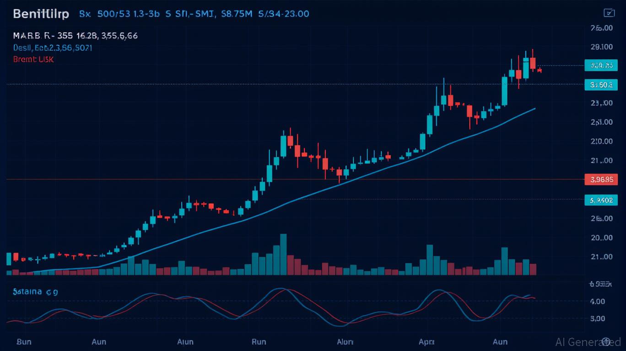This screenshot has height=351, width=626.
Task: Click the tallest volume bar
Action: click(x=283, y=254)
